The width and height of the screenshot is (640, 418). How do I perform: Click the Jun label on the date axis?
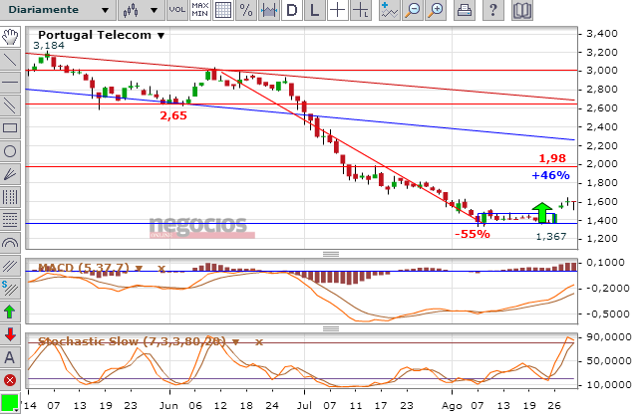tap(168, 406)
